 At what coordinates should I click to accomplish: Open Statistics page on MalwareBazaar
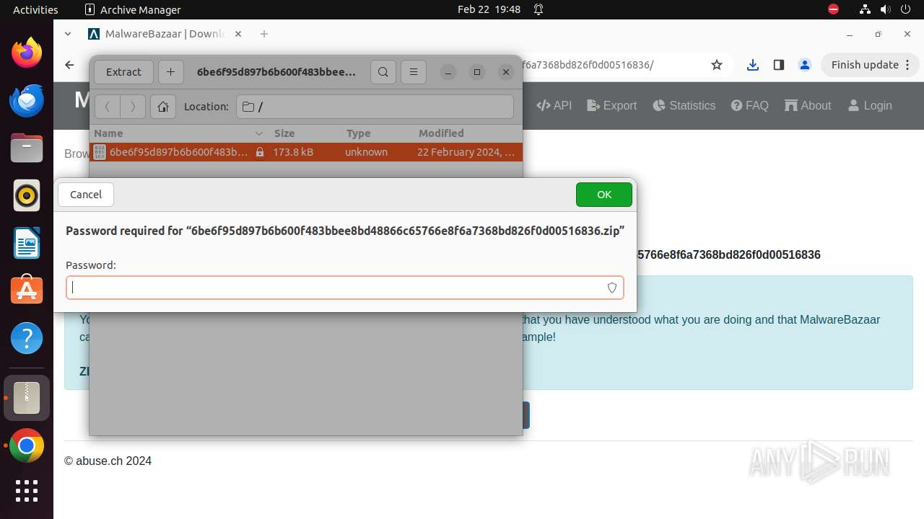point(684,105)
